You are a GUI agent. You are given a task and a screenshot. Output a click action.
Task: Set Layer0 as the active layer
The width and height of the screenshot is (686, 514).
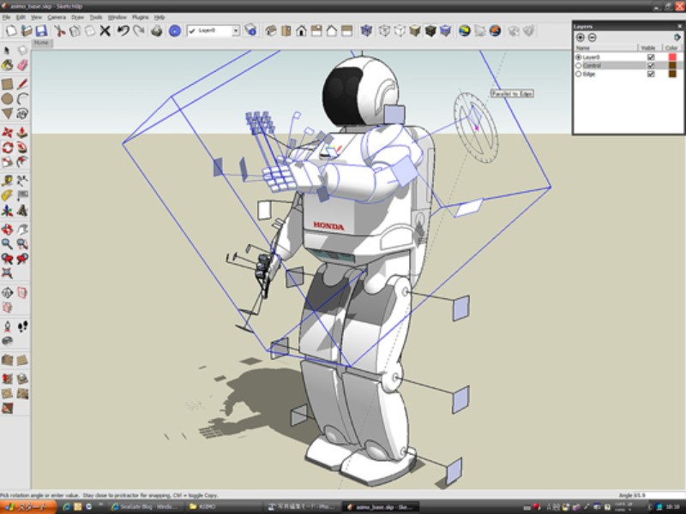[578, 57]
